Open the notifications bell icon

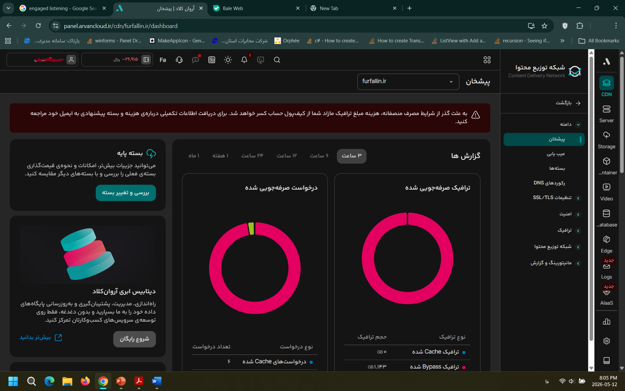[x=244, y=60]
